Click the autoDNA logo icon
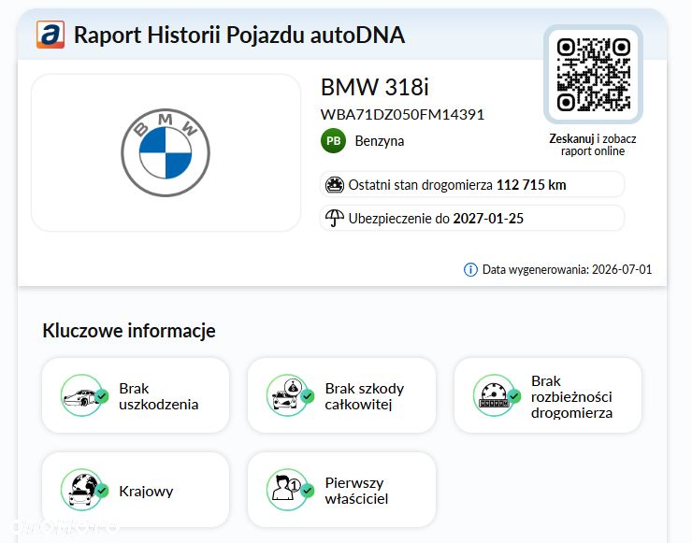This screenshot has width=692, height=543. pyautogui.click(x=50, y=35)
